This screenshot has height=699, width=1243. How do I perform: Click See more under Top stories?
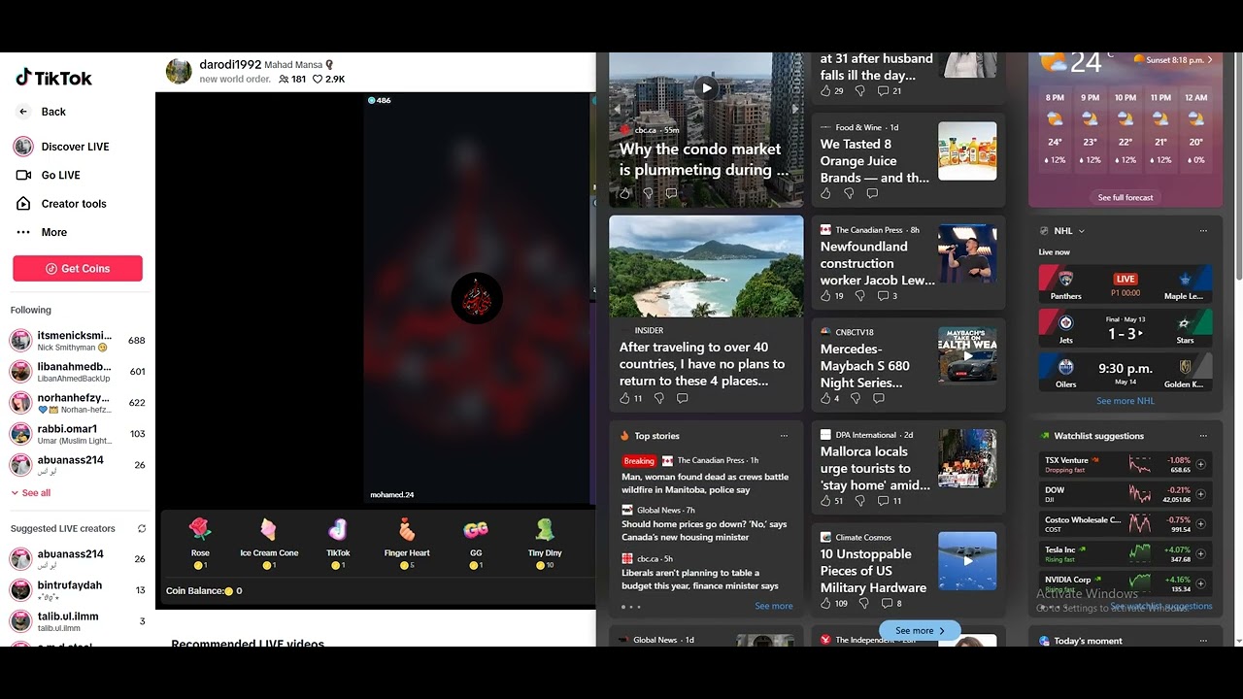click(x=774, y=606)
